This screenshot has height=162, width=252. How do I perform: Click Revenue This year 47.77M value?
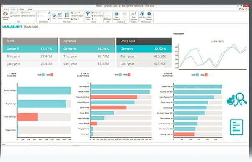[103, 56]
